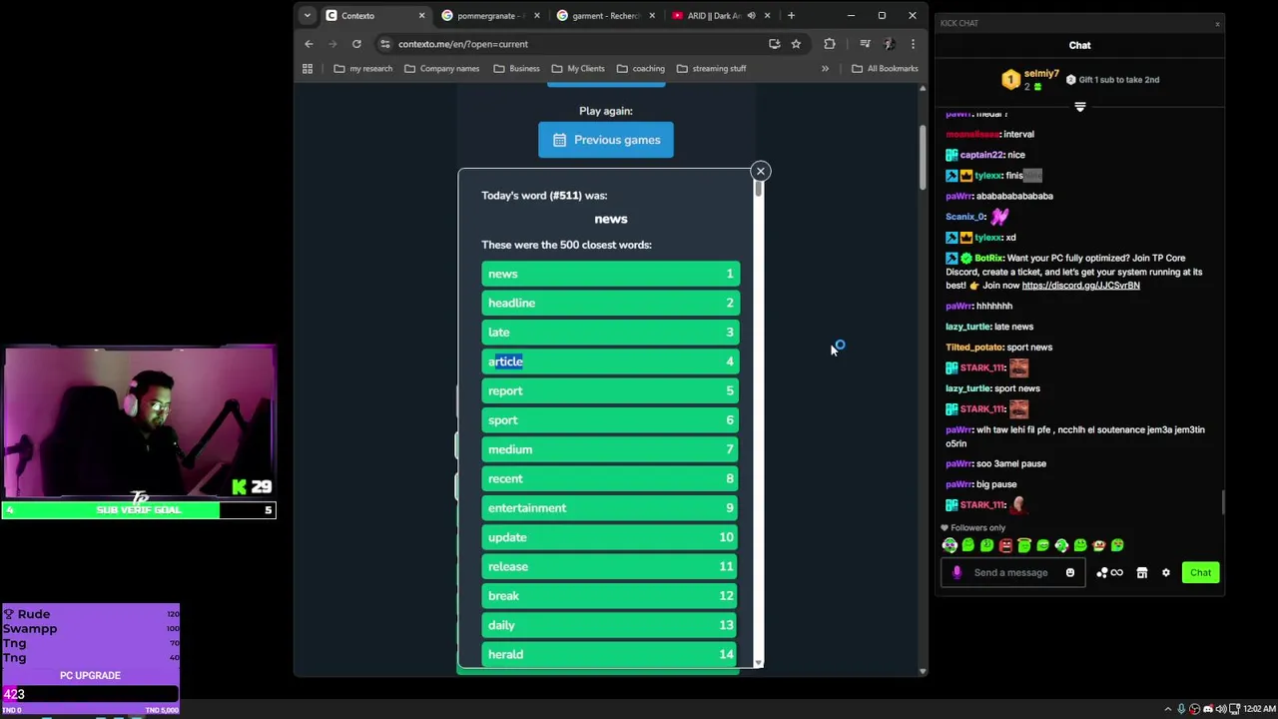Open OBS icon in system tray

pos(1194,709)
